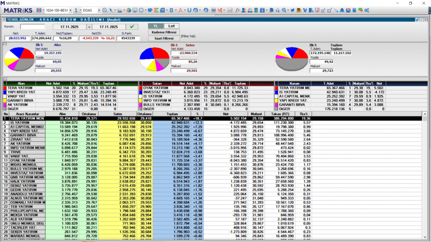Expand dropdown arrow next to B icon
The height and width of the screenshot is (242, 431).
click(x=176, y=10)
